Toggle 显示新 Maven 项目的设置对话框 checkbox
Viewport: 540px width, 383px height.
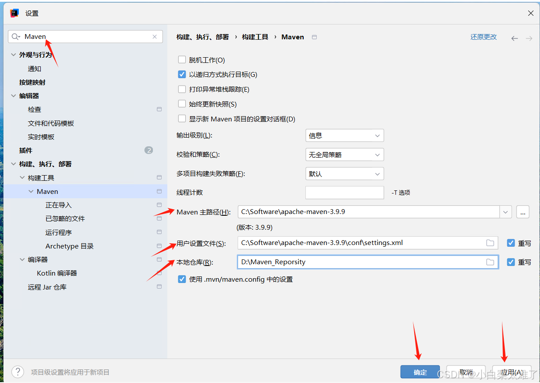point(182,118)
